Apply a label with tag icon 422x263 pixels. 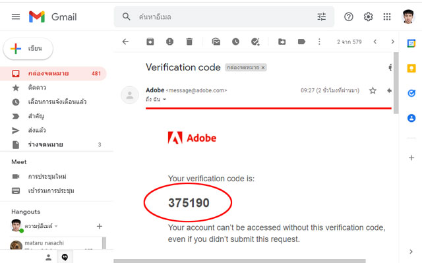pyautogui.click(x=301, y=42)
